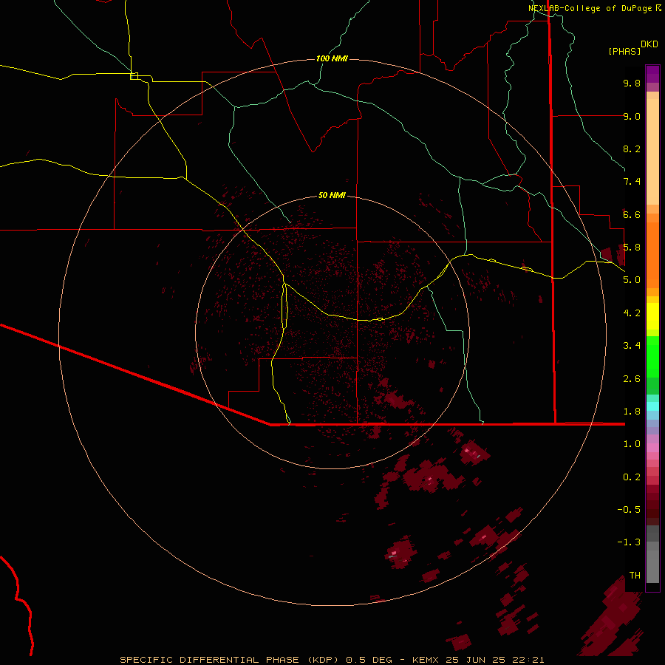The width and height of the screenshot is (665, 665).
Task: Click the 9.0 scale value
Action: (x=632, y=116)
